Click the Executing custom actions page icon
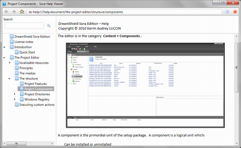The height and width of the screenshot is (148, 241). coord(17,105)
